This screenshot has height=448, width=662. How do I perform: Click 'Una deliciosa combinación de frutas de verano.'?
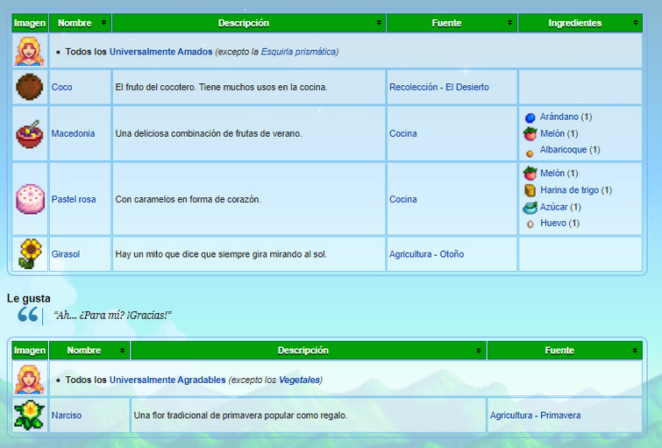tap(209, 133)
